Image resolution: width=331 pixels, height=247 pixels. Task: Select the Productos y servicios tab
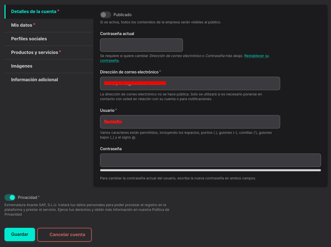(34, 53)
